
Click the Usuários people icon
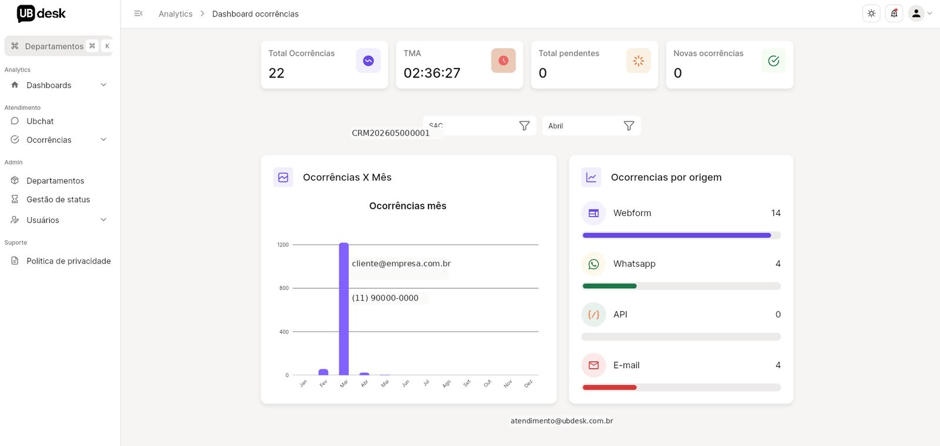pos(15,220)
